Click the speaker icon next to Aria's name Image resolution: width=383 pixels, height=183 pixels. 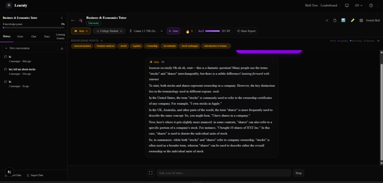(x=163, y=62)
